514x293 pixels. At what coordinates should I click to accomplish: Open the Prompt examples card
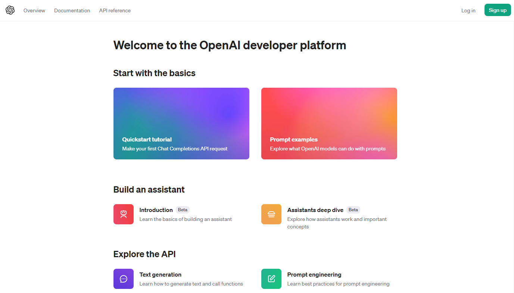pos(329,124)
